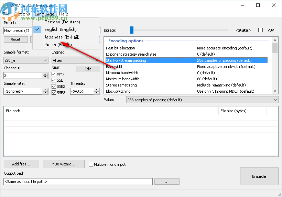Select Start-of-stream padding row
Viewport: 282px width, 197px height.
coord(186,60)
